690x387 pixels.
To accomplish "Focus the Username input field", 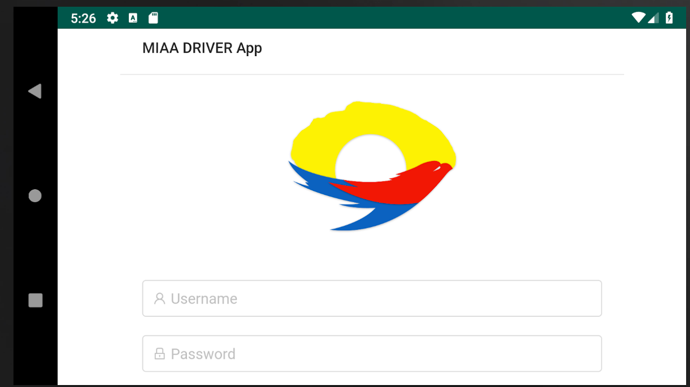I will [x=372, y=298].
